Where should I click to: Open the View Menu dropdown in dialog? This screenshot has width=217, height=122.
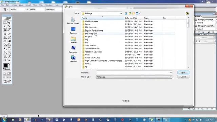(139, 13)
